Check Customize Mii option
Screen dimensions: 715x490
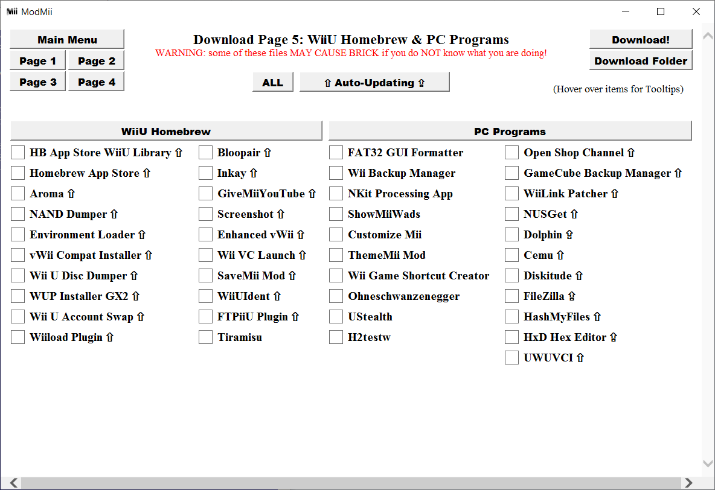pos(336,235)
